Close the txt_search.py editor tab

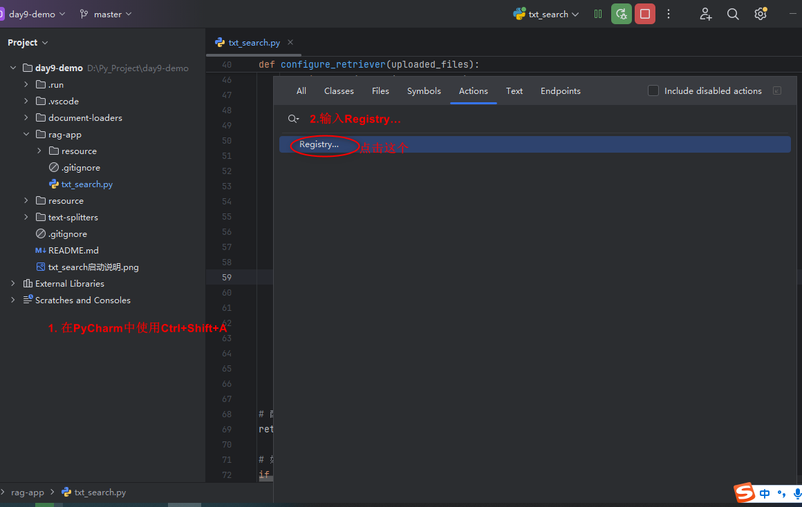[290, 42]
